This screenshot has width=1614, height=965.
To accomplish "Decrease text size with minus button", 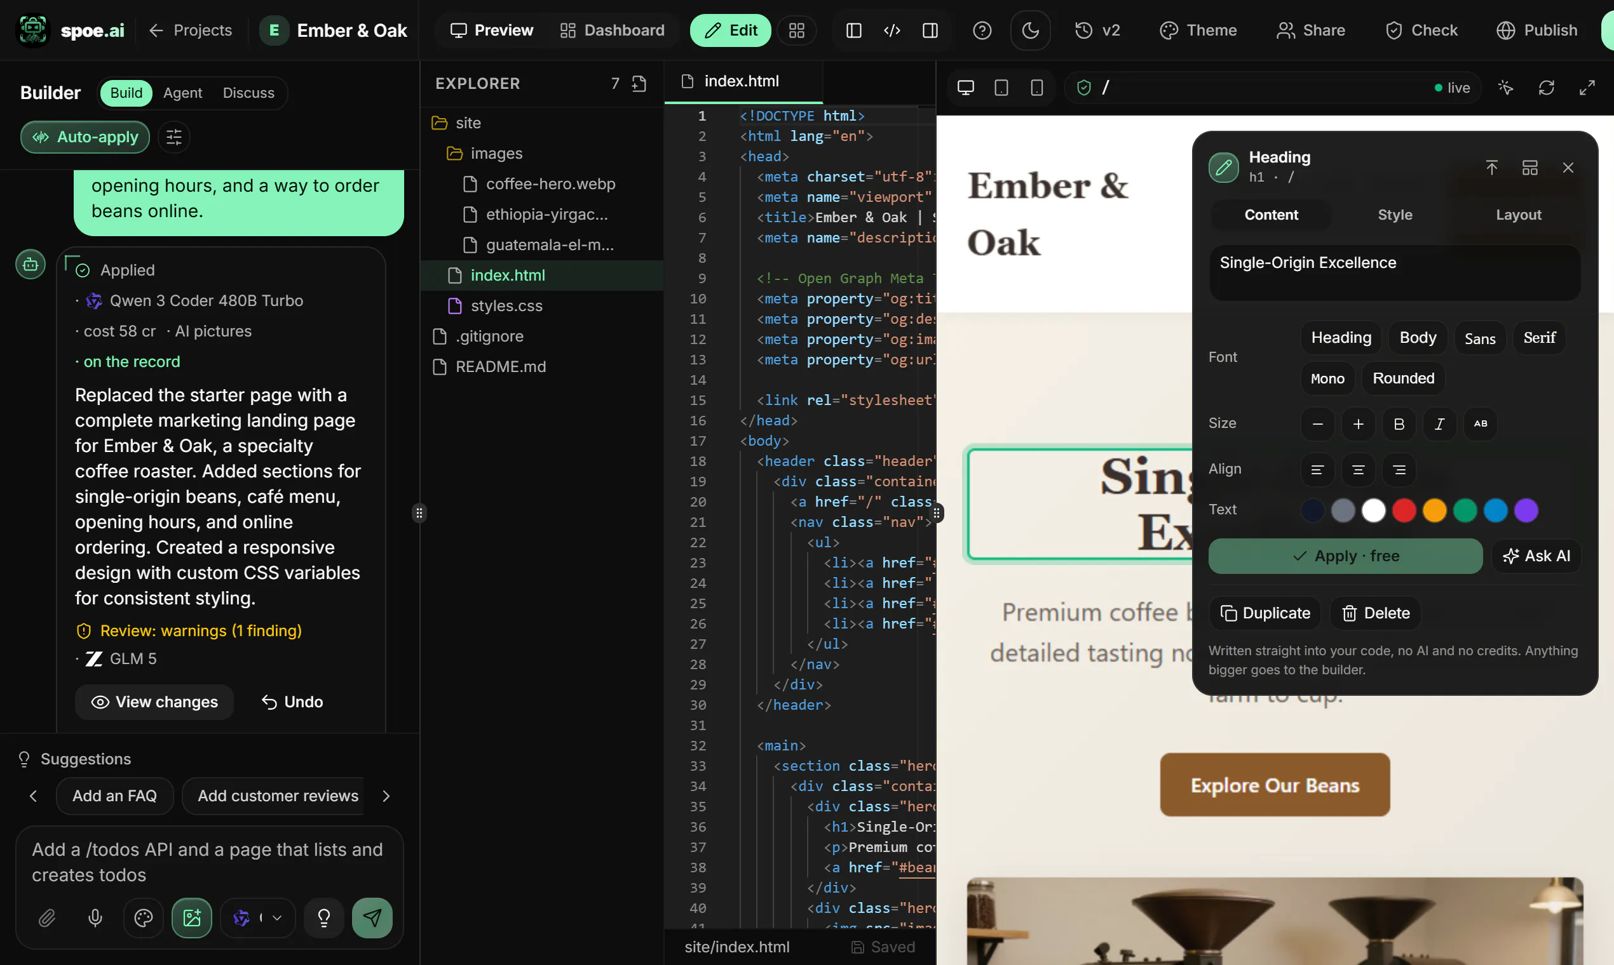I will point(1317,424).
